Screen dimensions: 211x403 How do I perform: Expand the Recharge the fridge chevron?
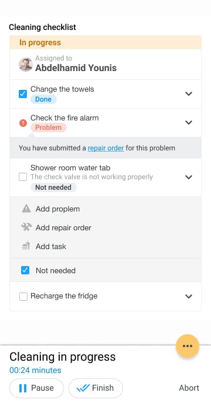(189, 296)
